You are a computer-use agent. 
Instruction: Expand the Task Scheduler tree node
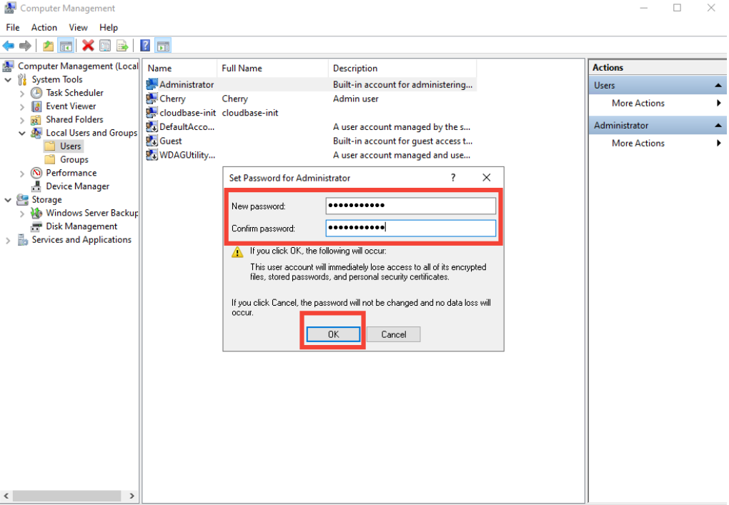pyautogui.click(x=22, y=93)
